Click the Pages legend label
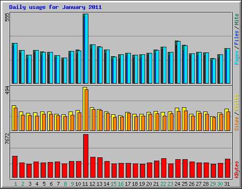 [x=236, y=58]
